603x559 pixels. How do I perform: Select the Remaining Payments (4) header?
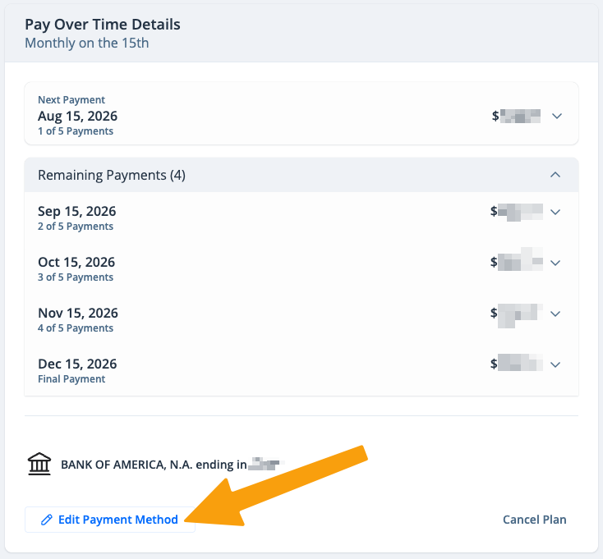(301, 175)
